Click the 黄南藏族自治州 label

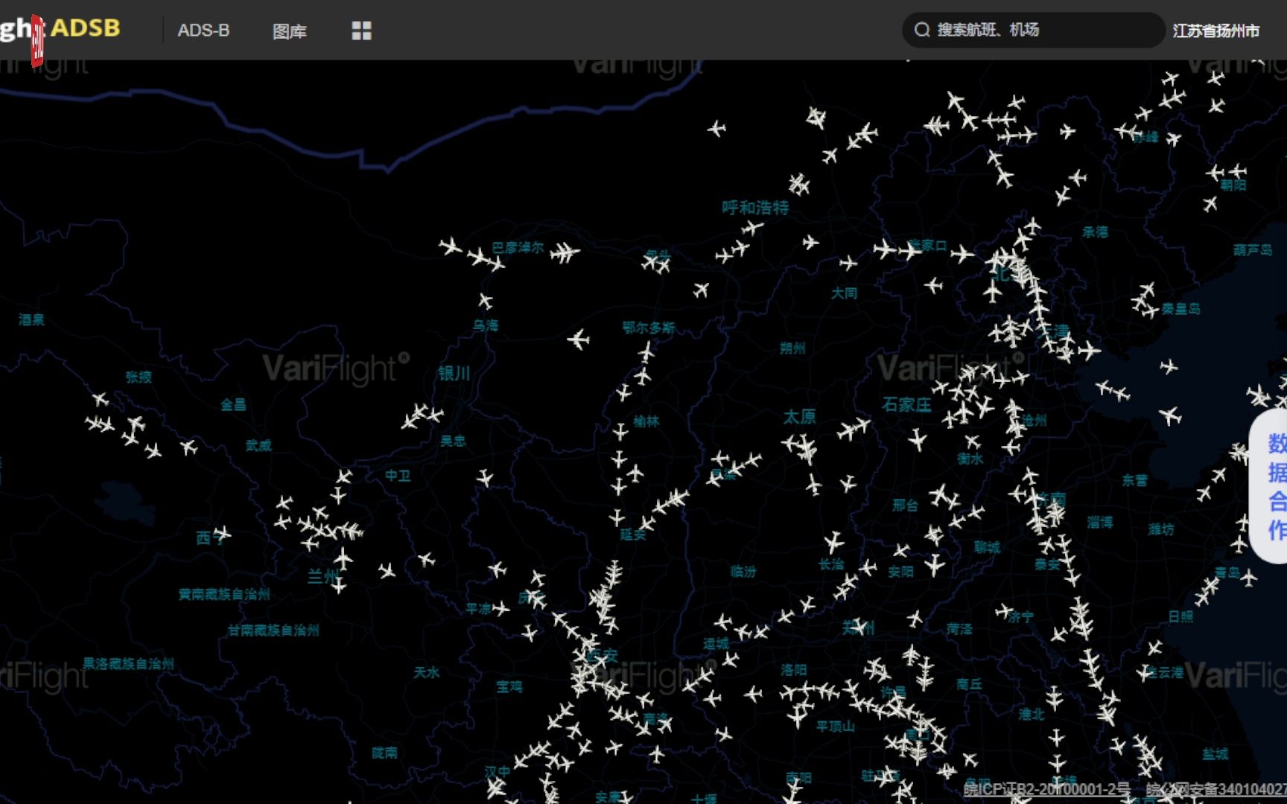[224, 594]
